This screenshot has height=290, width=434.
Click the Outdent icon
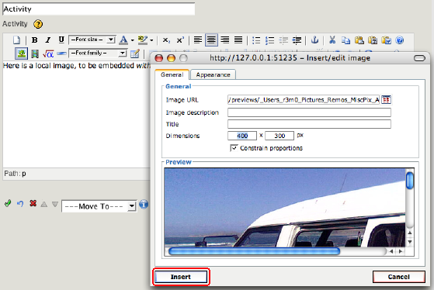pos(283,40)
